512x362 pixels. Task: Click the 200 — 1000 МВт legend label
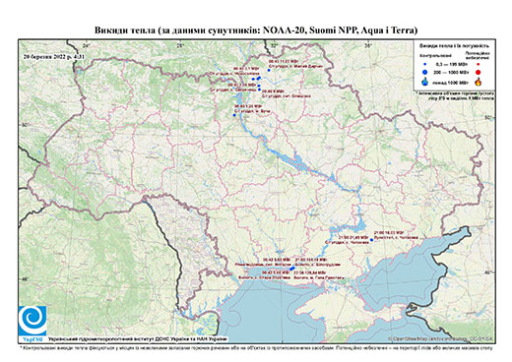451,72
